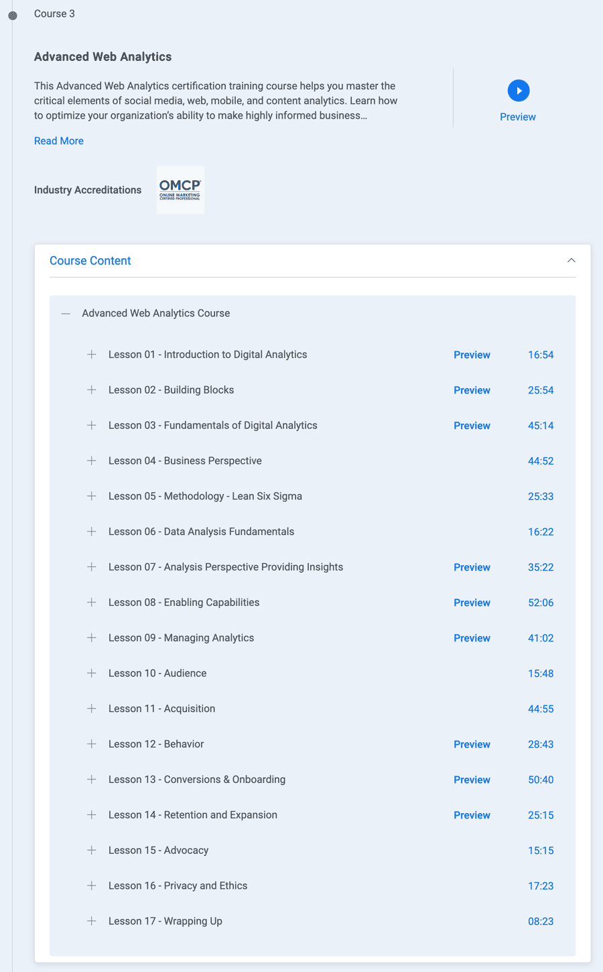Open Preview for Lesson 09 Managing Analytics
This screenshot has width=603, height=972.
point(472,638)
